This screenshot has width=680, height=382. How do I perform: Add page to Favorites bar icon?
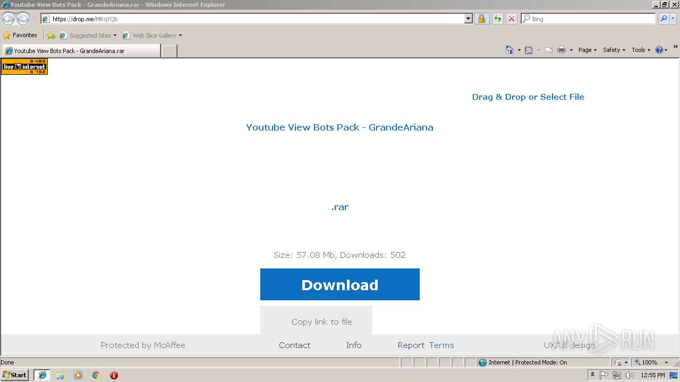coord(51,36)
